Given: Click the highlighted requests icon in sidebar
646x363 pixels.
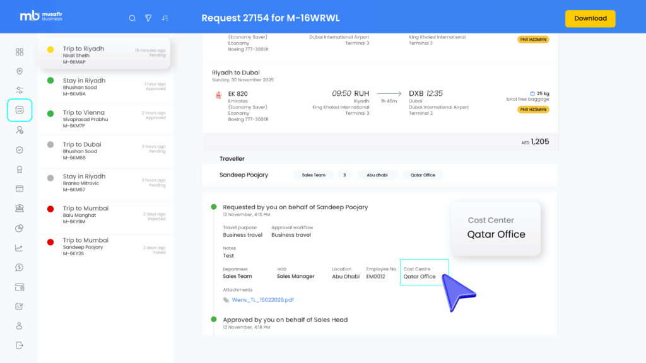Looking at the screenshot, I should click(20, 110).
